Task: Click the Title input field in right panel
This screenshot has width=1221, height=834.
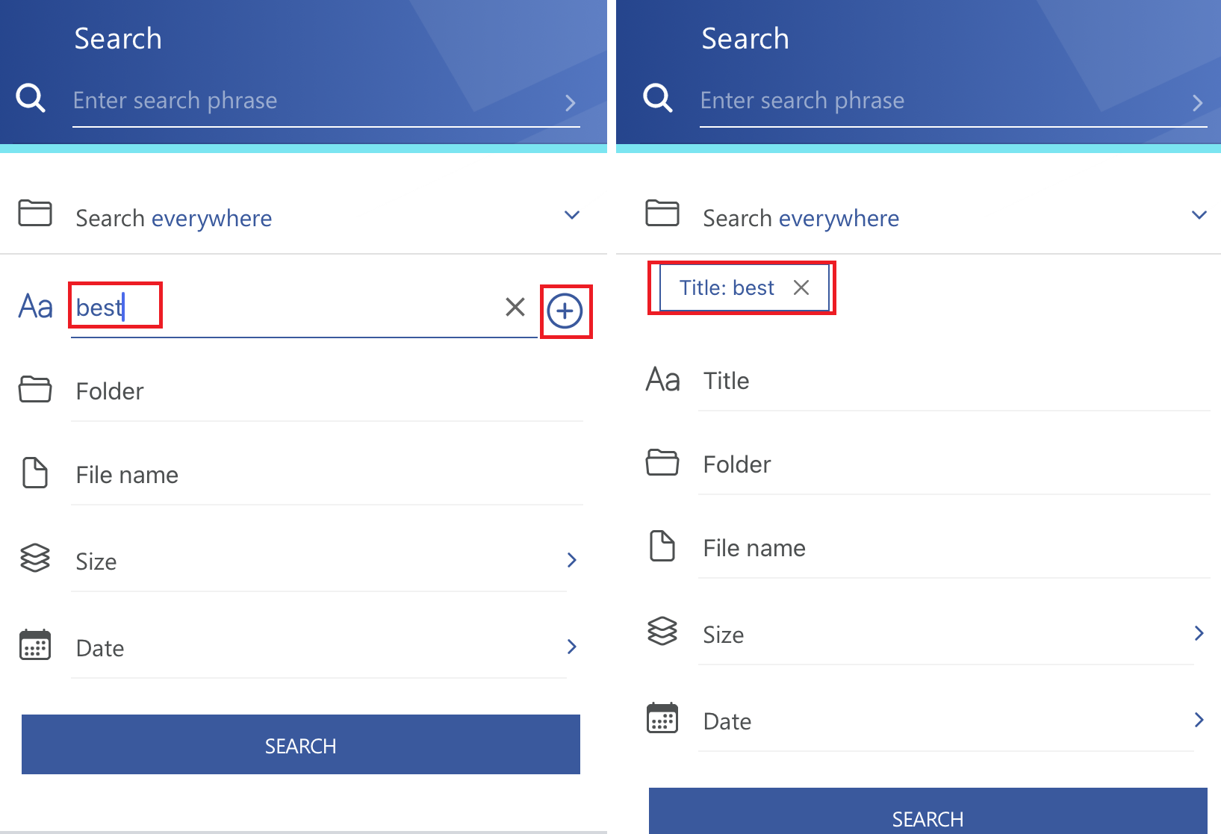Action: [x=948, y=382]
